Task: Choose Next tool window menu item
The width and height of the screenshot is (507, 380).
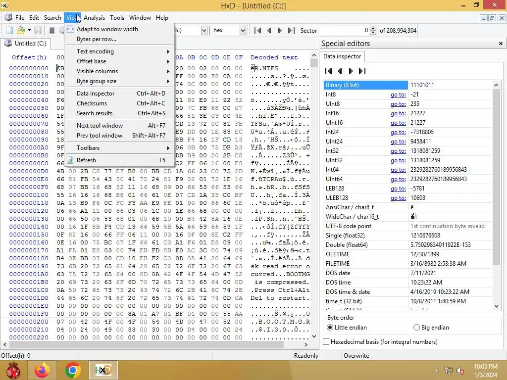Action: coord(120,126)
